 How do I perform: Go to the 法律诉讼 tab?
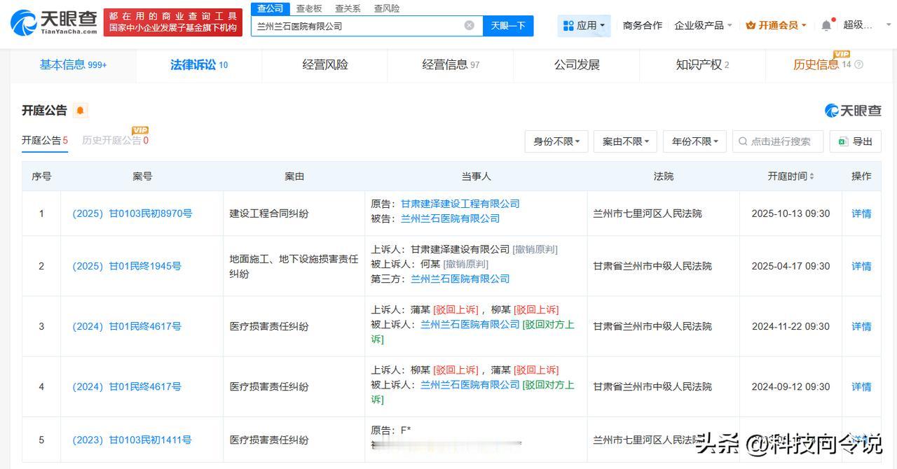[199, 65]
